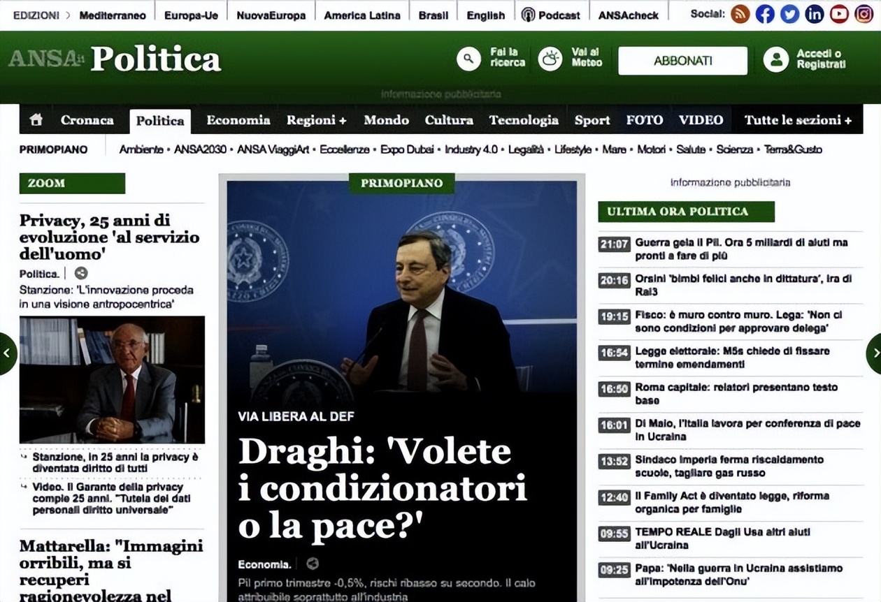The image size is (881, 602).
Task: Open the Brasil edition
Action: [434, 15]
